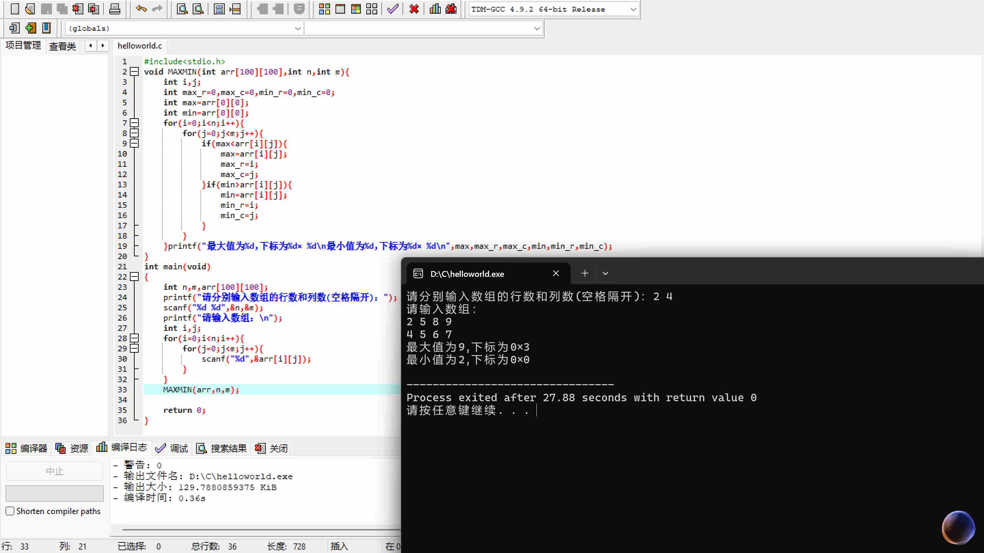Collapse the MAXMIN function fold at line 2
The image size is (984, 553).
pyautogui.click(x=134, y=71)
